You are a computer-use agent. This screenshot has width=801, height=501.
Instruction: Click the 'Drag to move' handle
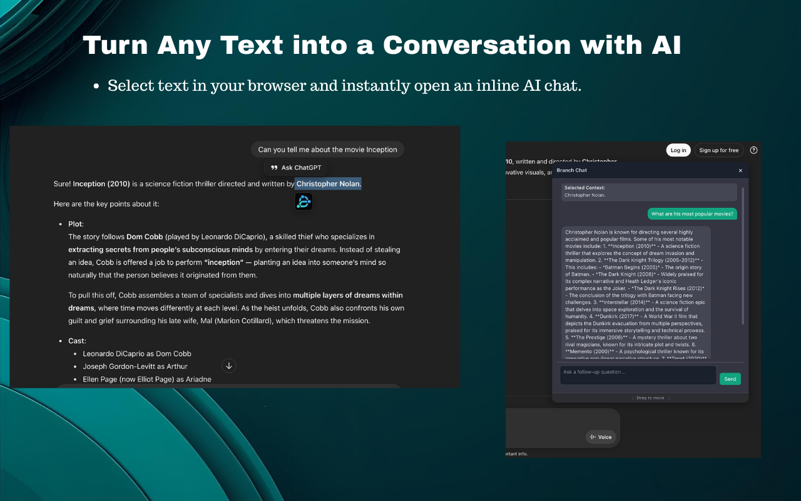650,398
